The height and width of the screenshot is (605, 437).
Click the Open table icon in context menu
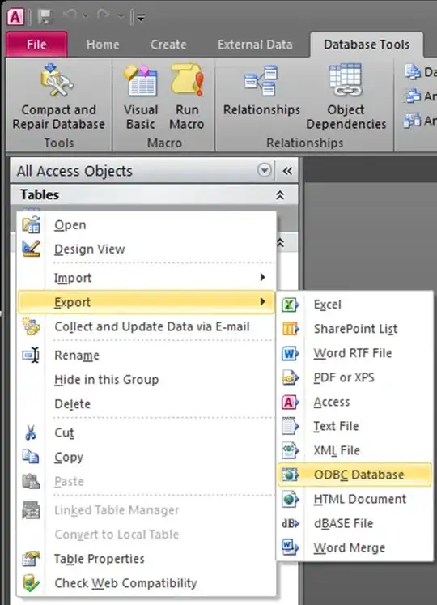point(32,224)
